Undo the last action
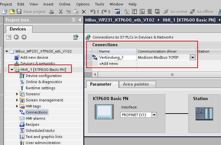 [93, 12]
